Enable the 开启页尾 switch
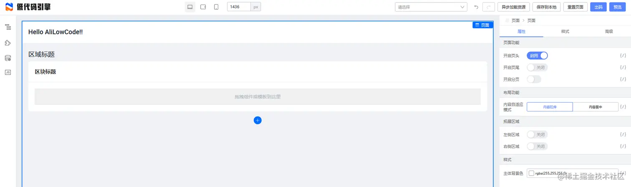The image size is (631, 187). 537,67
